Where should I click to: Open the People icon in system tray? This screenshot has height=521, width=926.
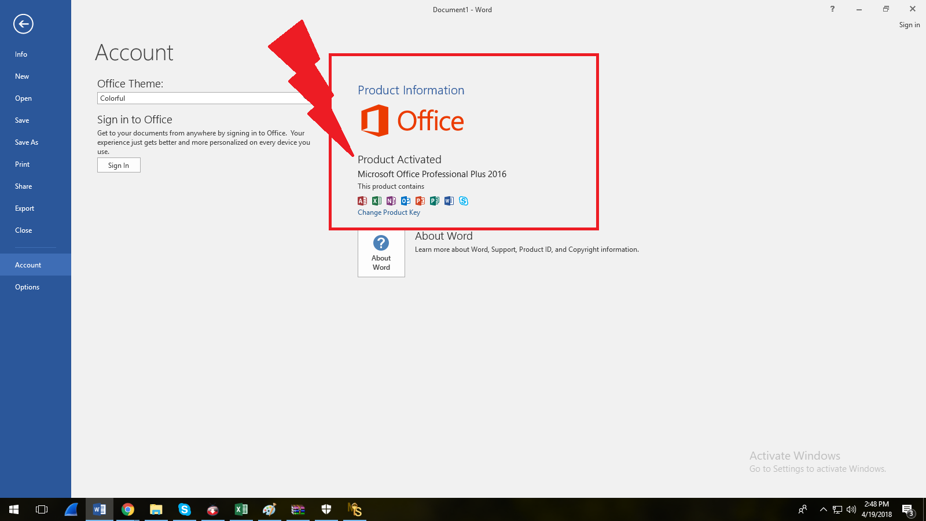(x=803, y=509)
